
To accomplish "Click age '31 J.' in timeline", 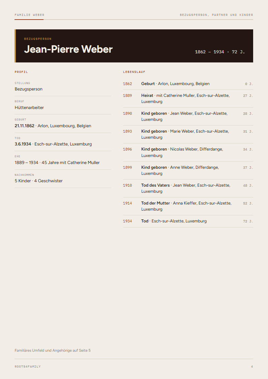I will [x=248, y=132].
